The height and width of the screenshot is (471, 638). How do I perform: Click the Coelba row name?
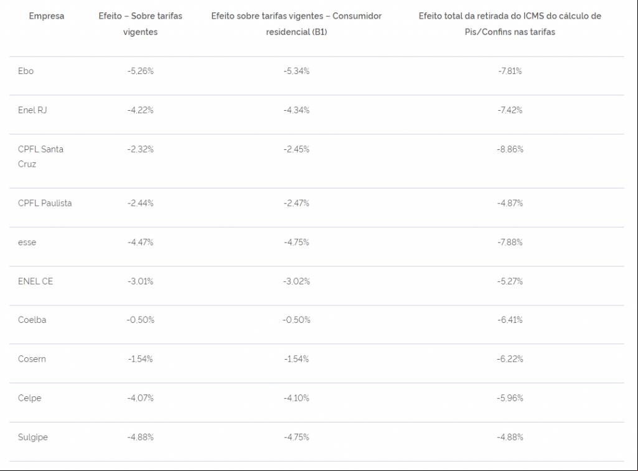[x=32, y=320]
